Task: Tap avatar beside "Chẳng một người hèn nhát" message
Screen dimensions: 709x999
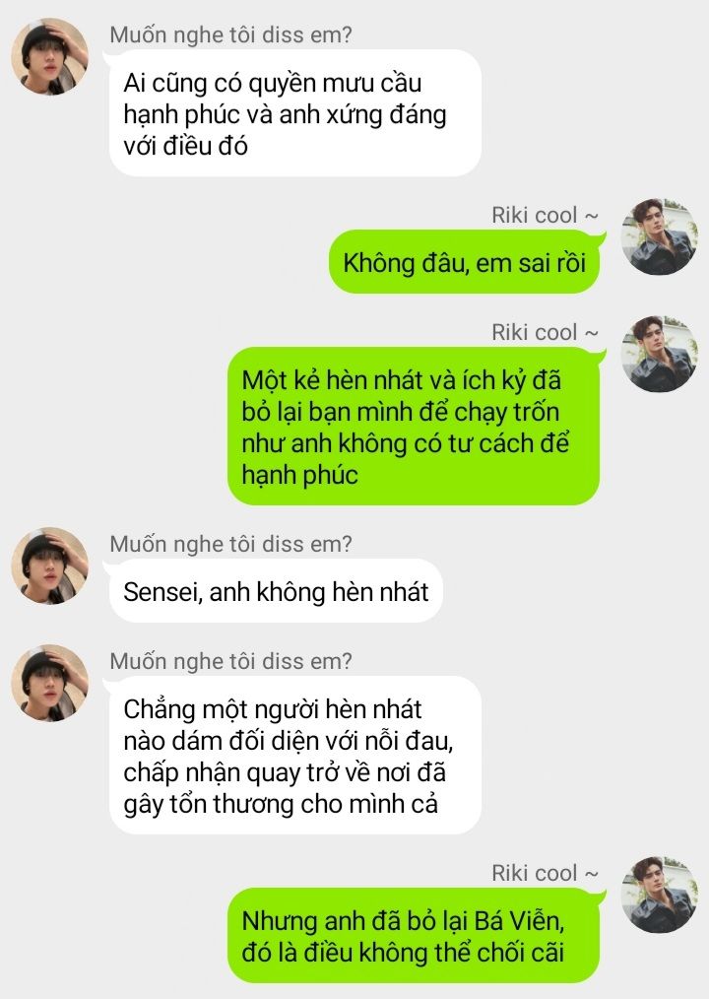Action: point(49,683)
